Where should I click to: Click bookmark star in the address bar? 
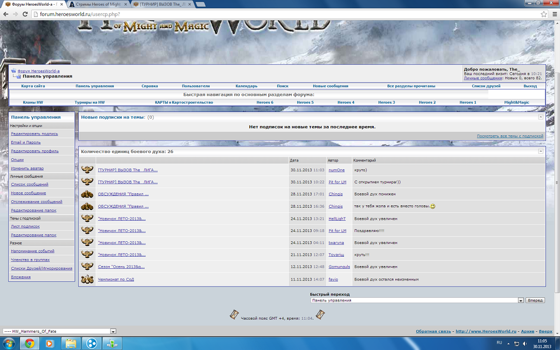[x=543, y=14]
